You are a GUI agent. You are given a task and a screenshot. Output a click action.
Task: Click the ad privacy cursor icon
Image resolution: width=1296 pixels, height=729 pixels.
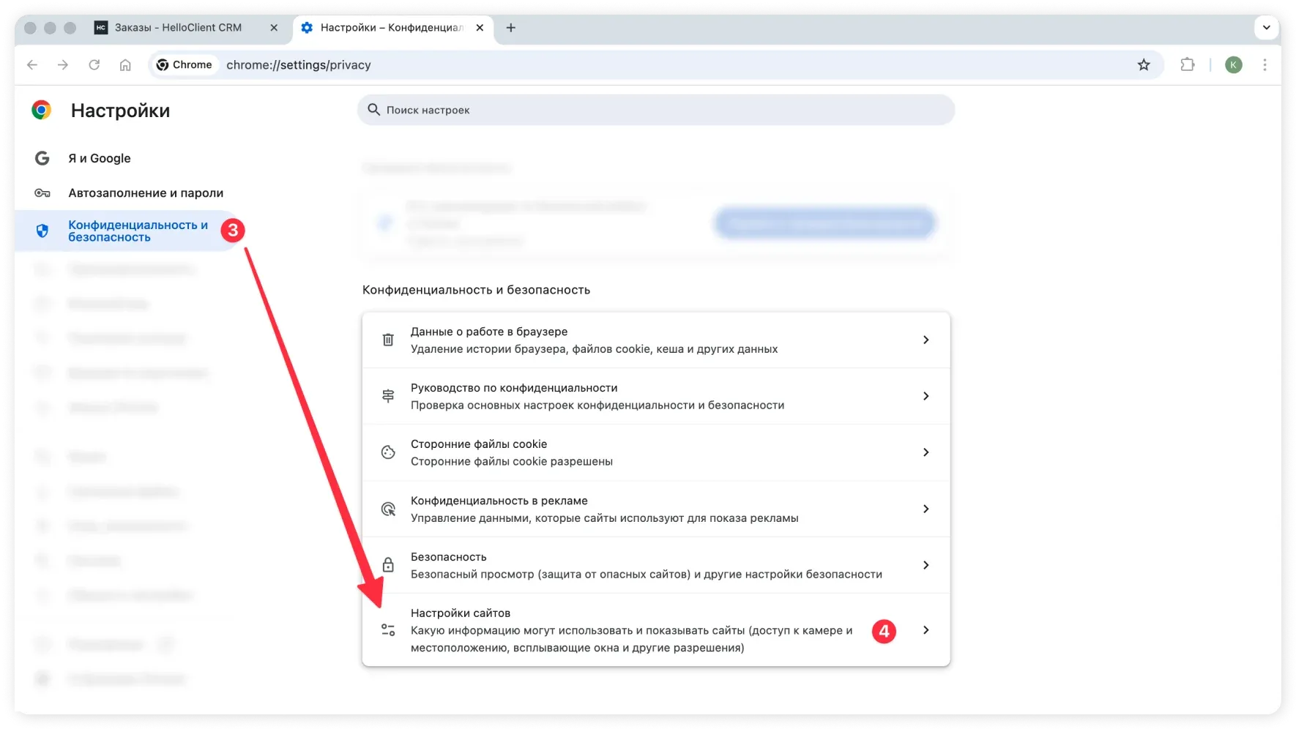(388, 509)
